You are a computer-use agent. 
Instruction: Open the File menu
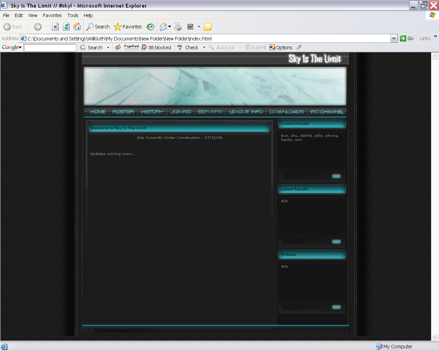pyautogui.click(x=6, y=15)
